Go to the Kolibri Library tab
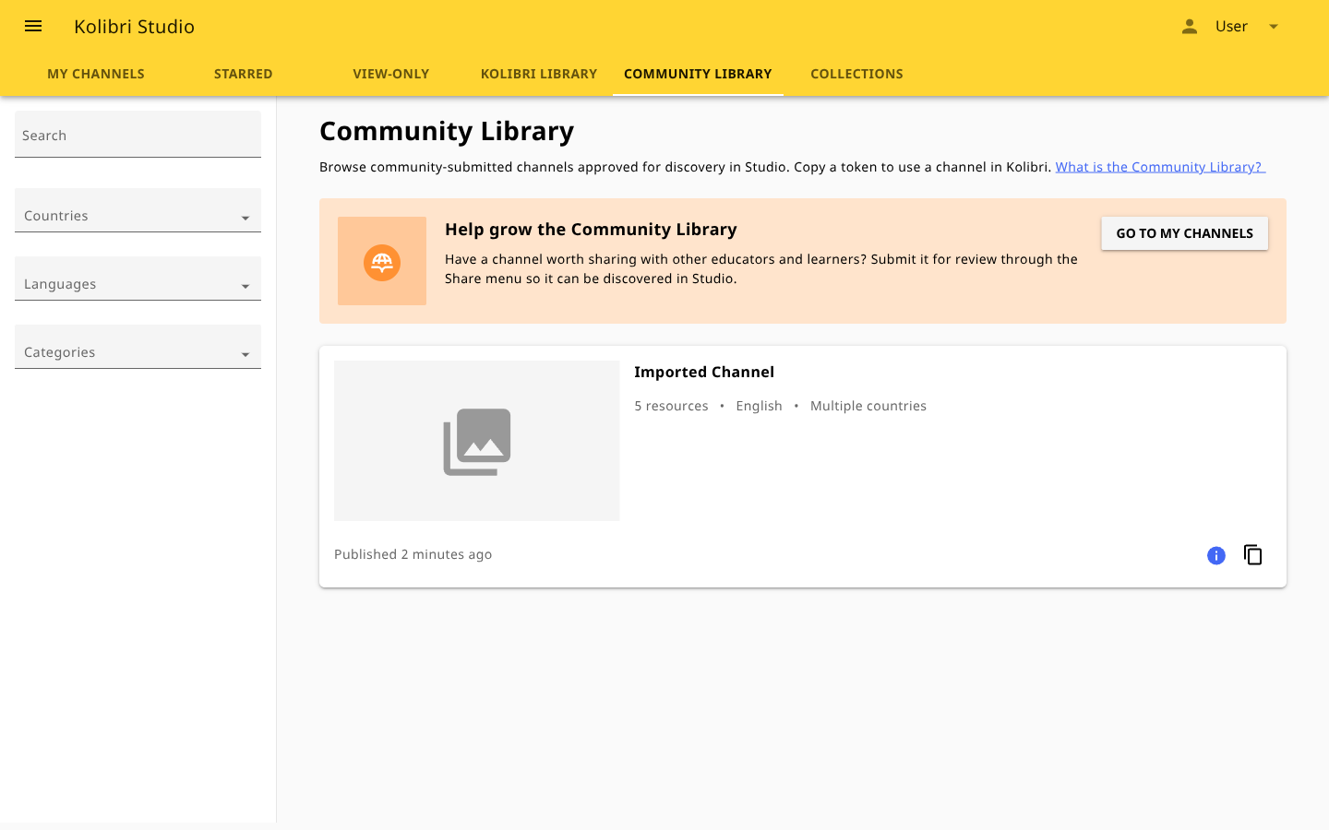The height and width of the screenshot is (830, 1329). 539,74
